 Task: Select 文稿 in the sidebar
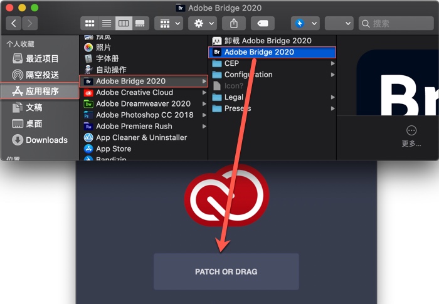(40, 107)
